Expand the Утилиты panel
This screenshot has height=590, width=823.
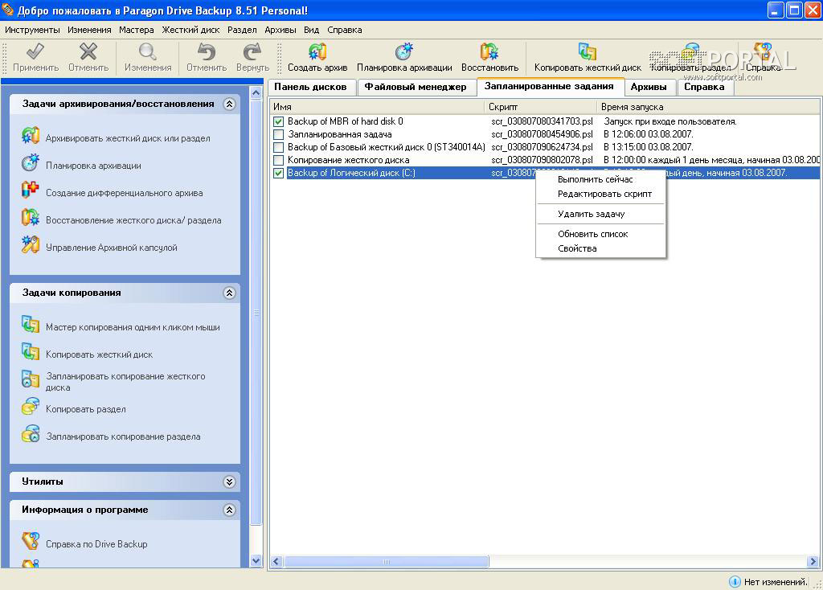[229, 481]
